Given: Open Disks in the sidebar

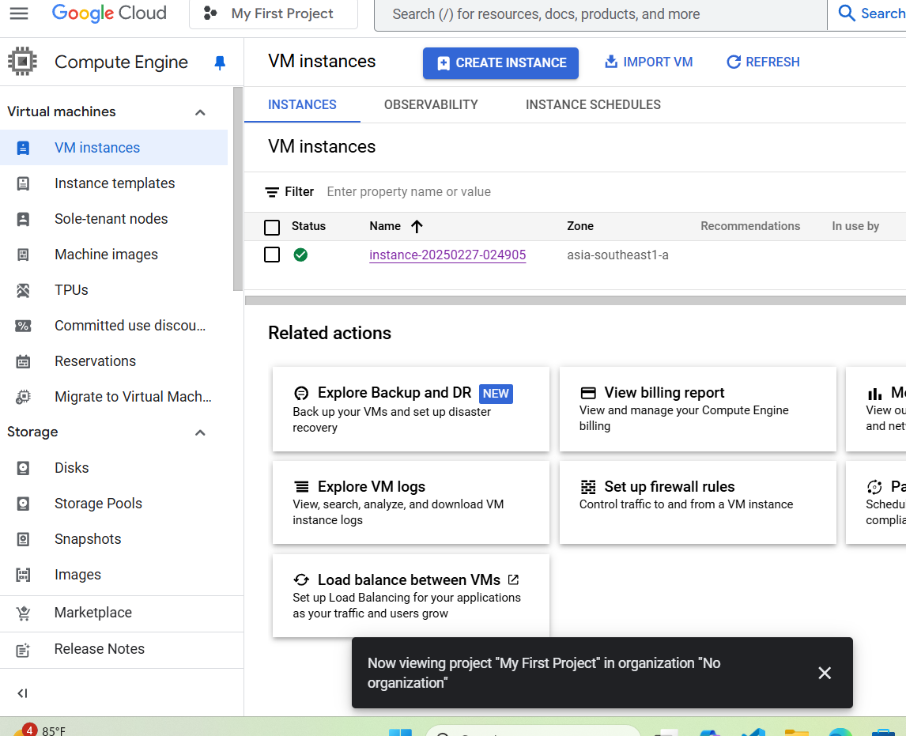Looking at the screenshot, I should coord(72,468).
